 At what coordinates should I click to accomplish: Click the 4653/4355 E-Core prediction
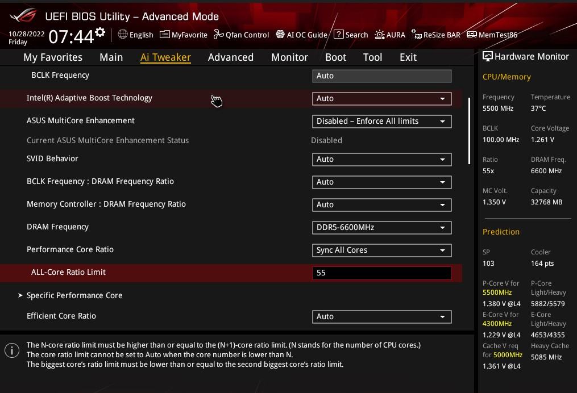[547, 335]
